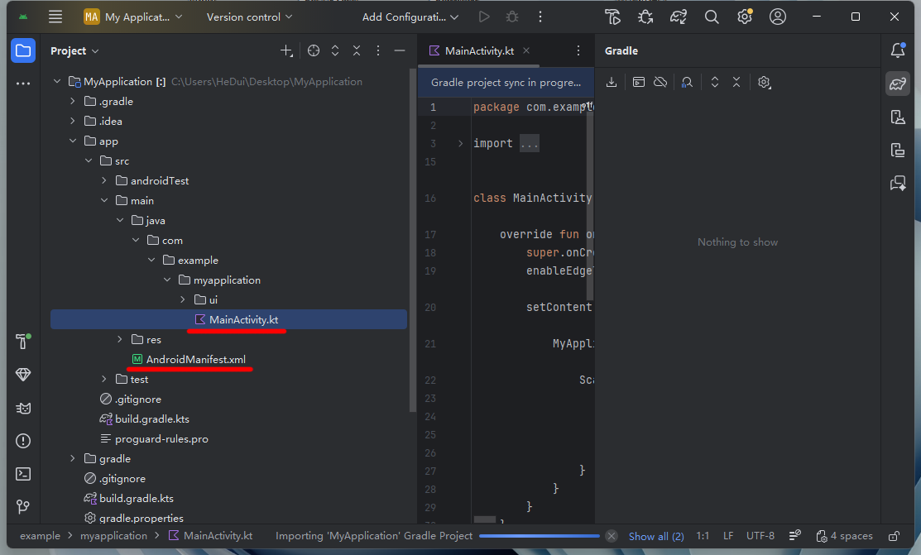Click the Gradle import progress bar

pos(540,535)
